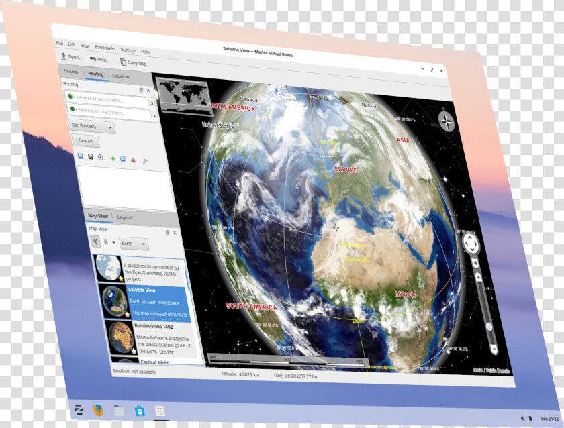Remove the first route address field
This screenshot has width=564, height=428.
pos(152,103)
